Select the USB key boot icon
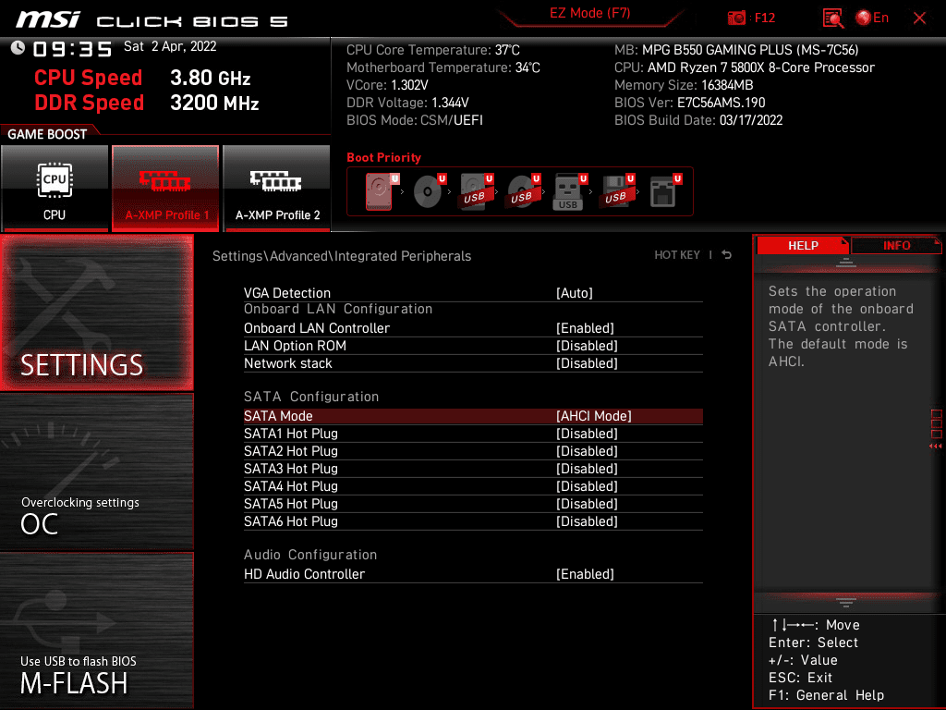946x710 pixels. coord(569,191)
